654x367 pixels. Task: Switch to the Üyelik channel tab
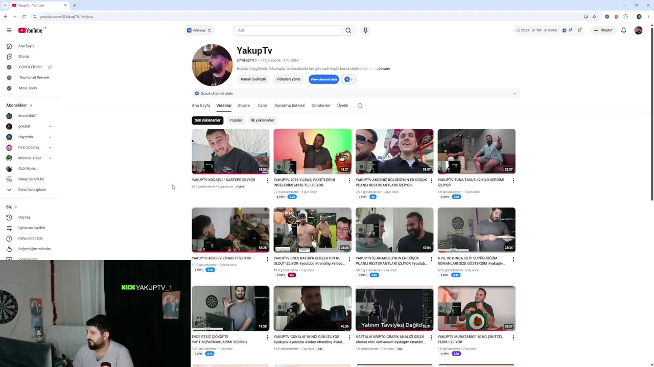343,106
